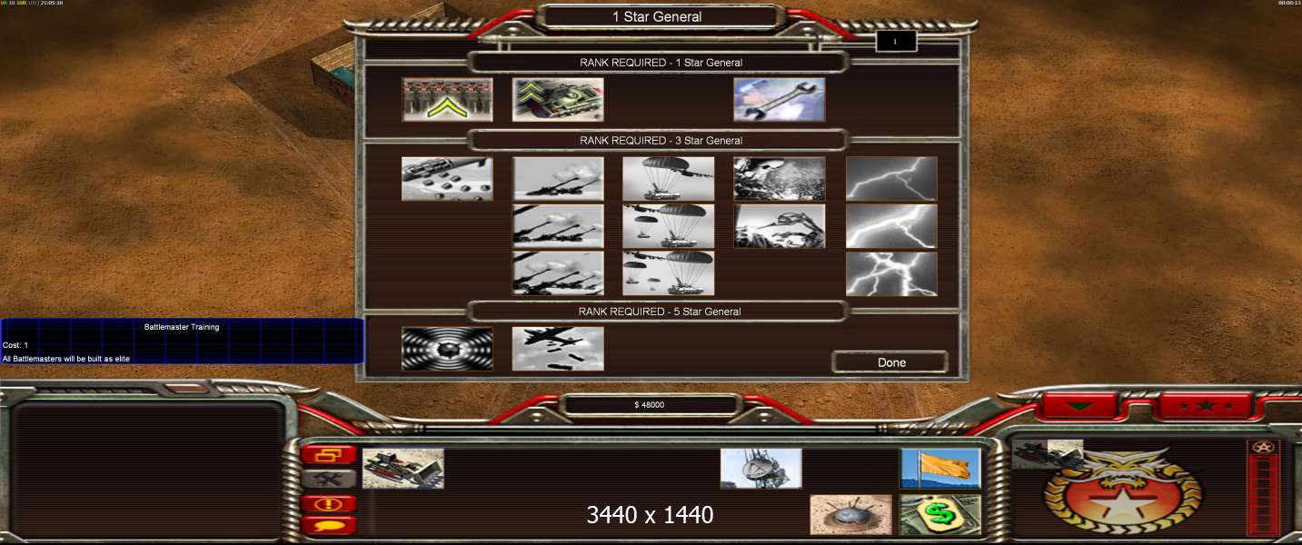The width and height of the screenshot is (1302, 545).
Task: Click the red segmented vertical meter
Action: point(1264,496)
